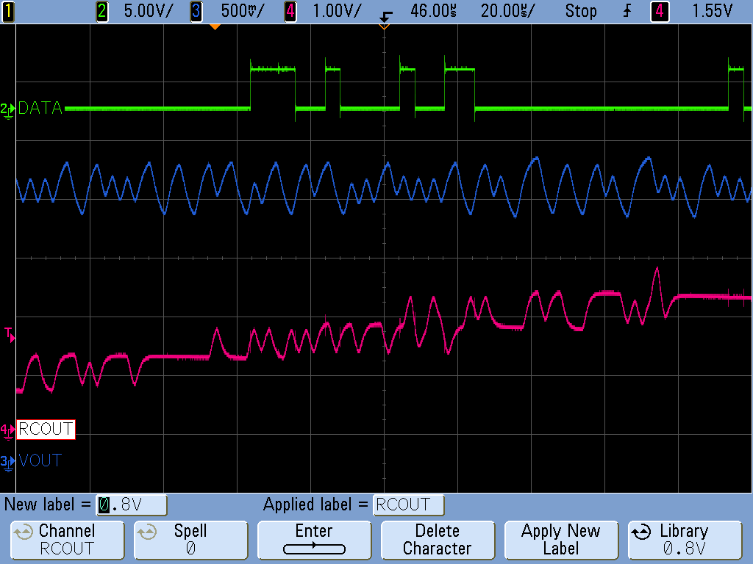Click the 20.00 µs/ timebase readout

coord(507,11)
